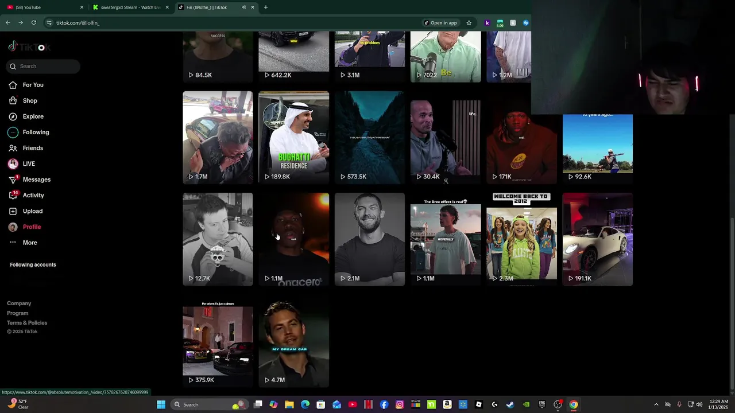Open the Welcome Back to 2012 video
This screenshot has width=735, height=413.
(521, 239)
